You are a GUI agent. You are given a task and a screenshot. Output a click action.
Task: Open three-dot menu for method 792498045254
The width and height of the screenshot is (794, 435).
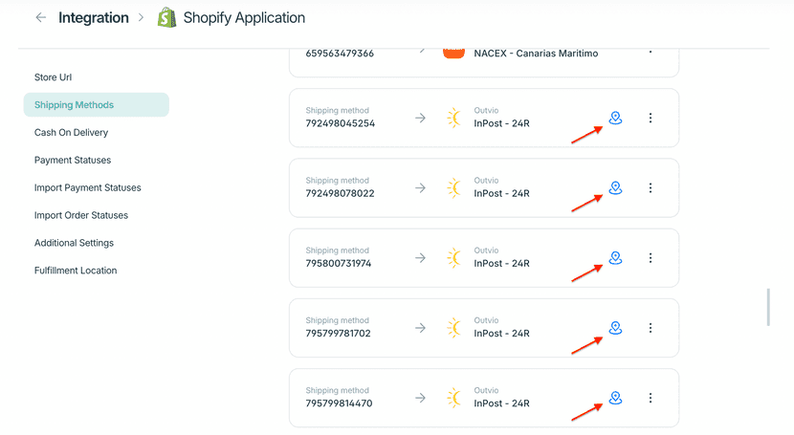[x=651, y=119]
